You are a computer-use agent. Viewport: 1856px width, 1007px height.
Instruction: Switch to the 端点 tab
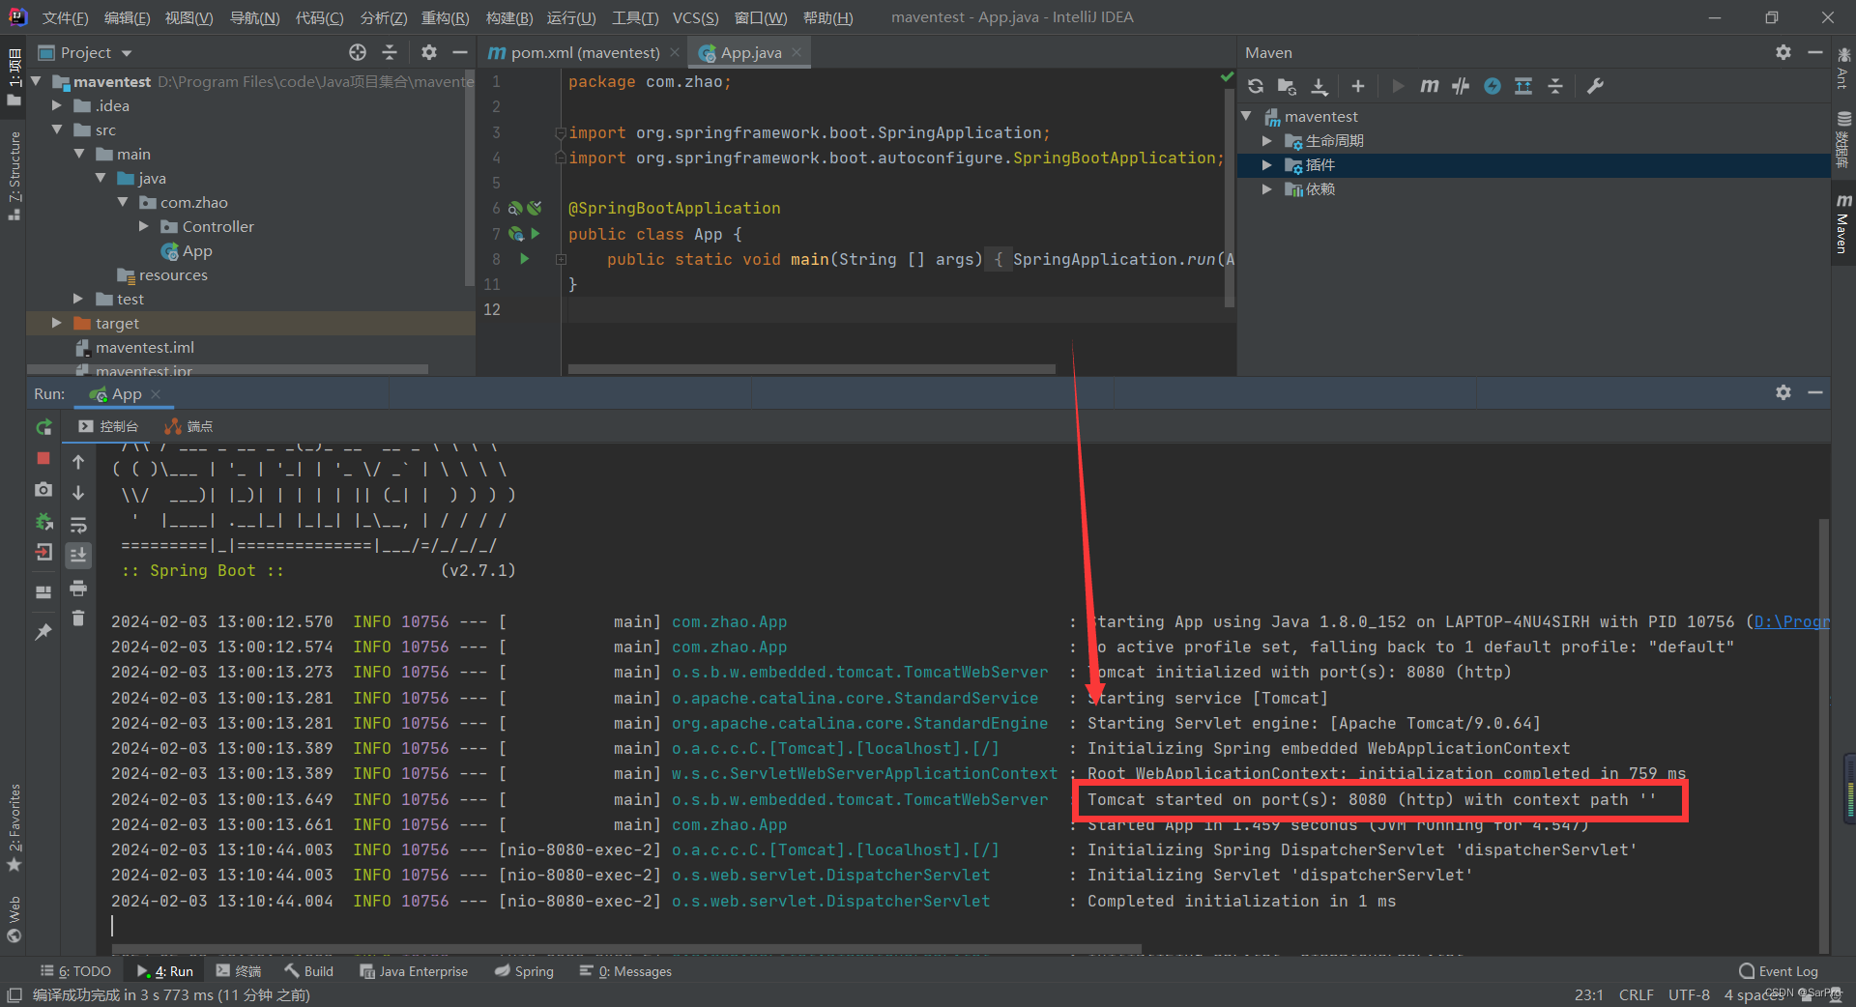point(189,426)
